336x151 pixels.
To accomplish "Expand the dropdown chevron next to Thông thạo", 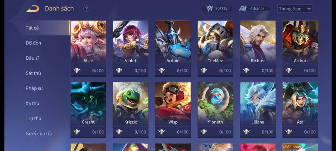I will tap(309, 9).
